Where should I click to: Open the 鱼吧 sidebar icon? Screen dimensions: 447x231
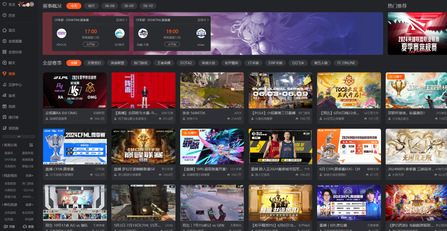point(5,95)
